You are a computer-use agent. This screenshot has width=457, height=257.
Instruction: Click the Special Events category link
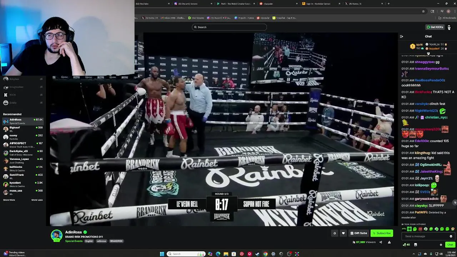click(74, 241)
